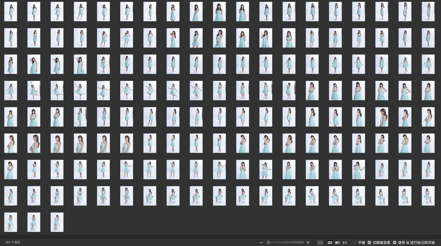The width and height of the screenshot is (441, 246).
Task: Select the last thumbnail in the fourth row
Action: tap(428, 90)
